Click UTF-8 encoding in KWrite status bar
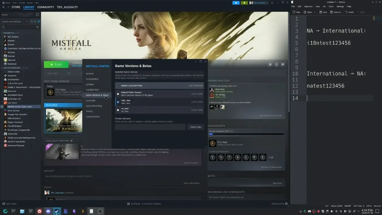382x215 pixels. point(369,206)
